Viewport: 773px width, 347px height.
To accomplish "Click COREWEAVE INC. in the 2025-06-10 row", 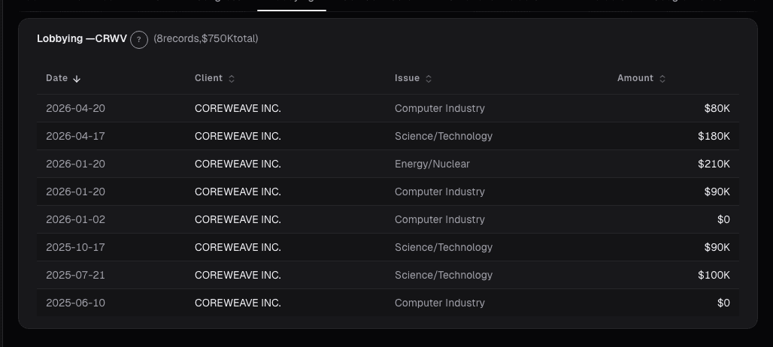I will coord(238,303).
